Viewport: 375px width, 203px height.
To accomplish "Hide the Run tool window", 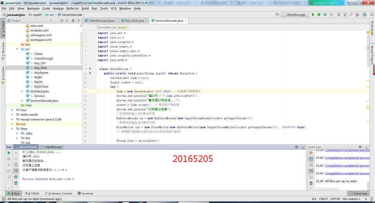I will 303,147.
